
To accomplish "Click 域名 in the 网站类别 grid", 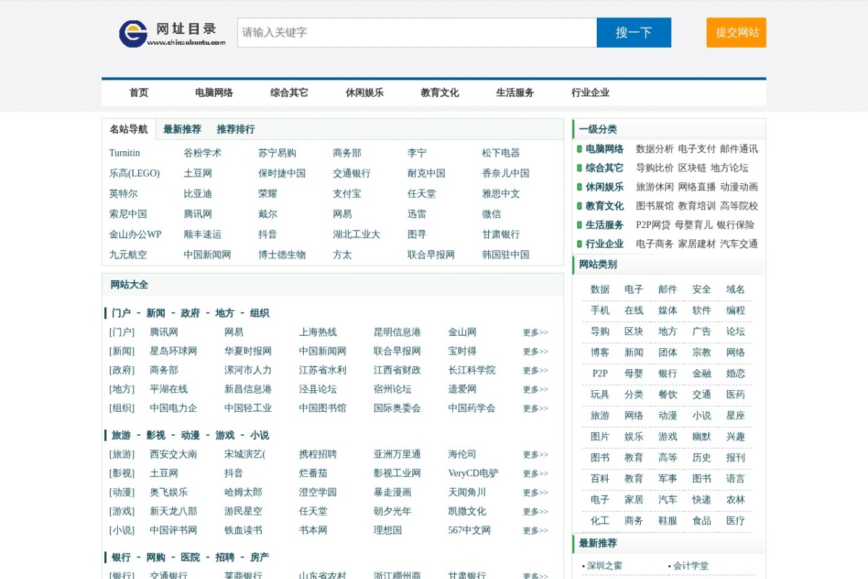I will coord(735,289).
